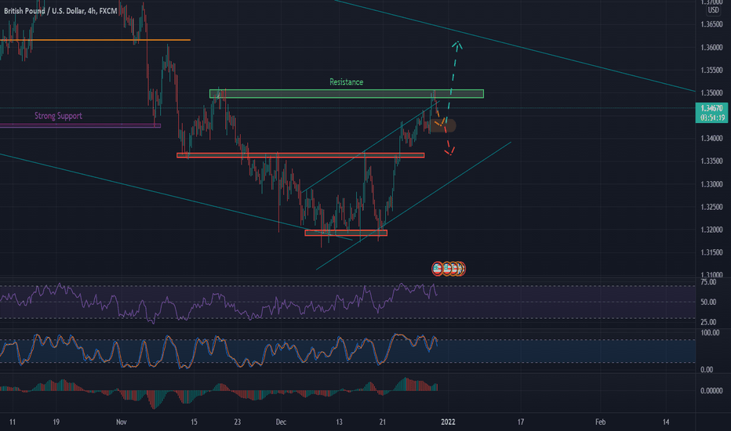Viewport: 731px width, 431px height.
Task: Click the current price tag 1.34670
Action: [x=711, y=108]
